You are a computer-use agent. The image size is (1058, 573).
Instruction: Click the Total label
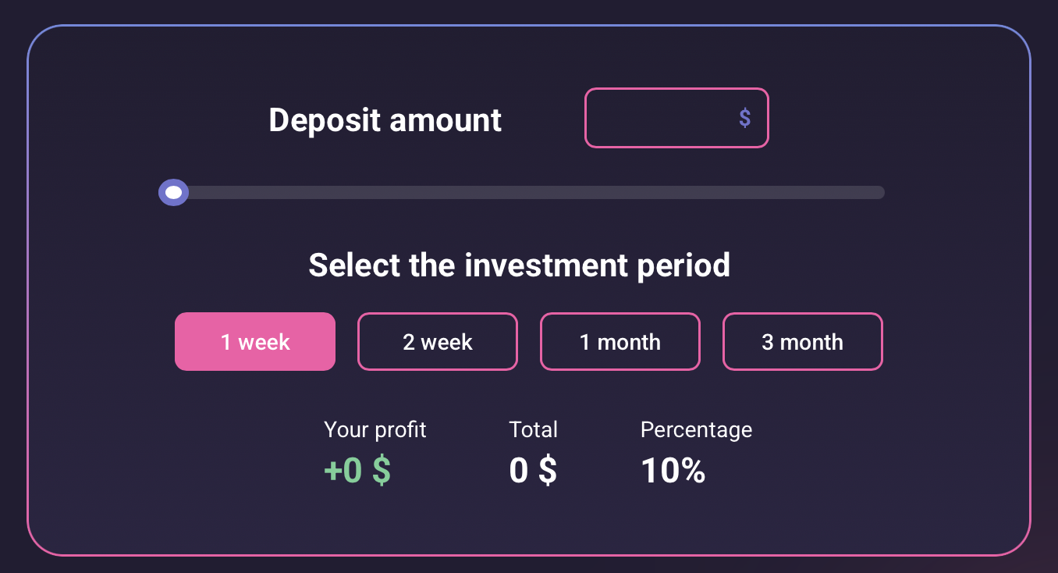[533, 429]
